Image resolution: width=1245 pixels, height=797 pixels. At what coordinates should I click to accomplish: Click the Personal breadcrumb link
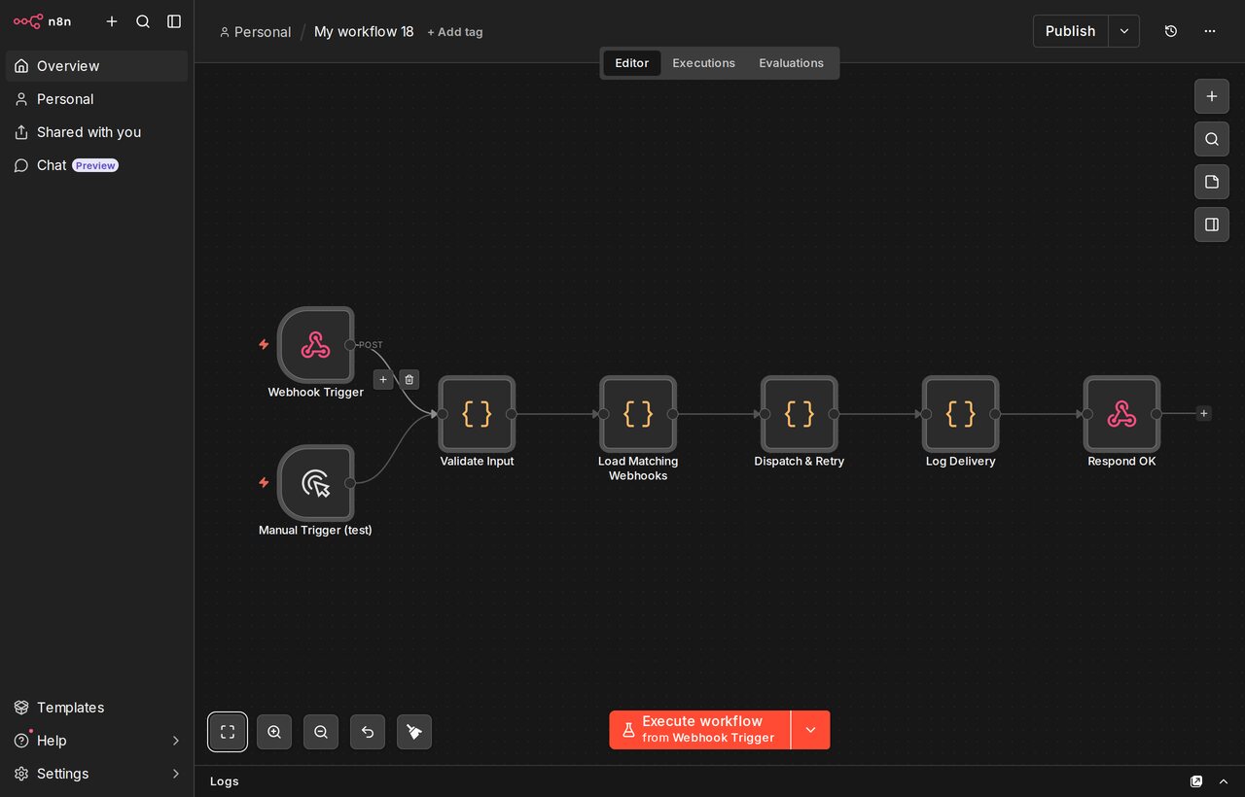click(255, 32)
